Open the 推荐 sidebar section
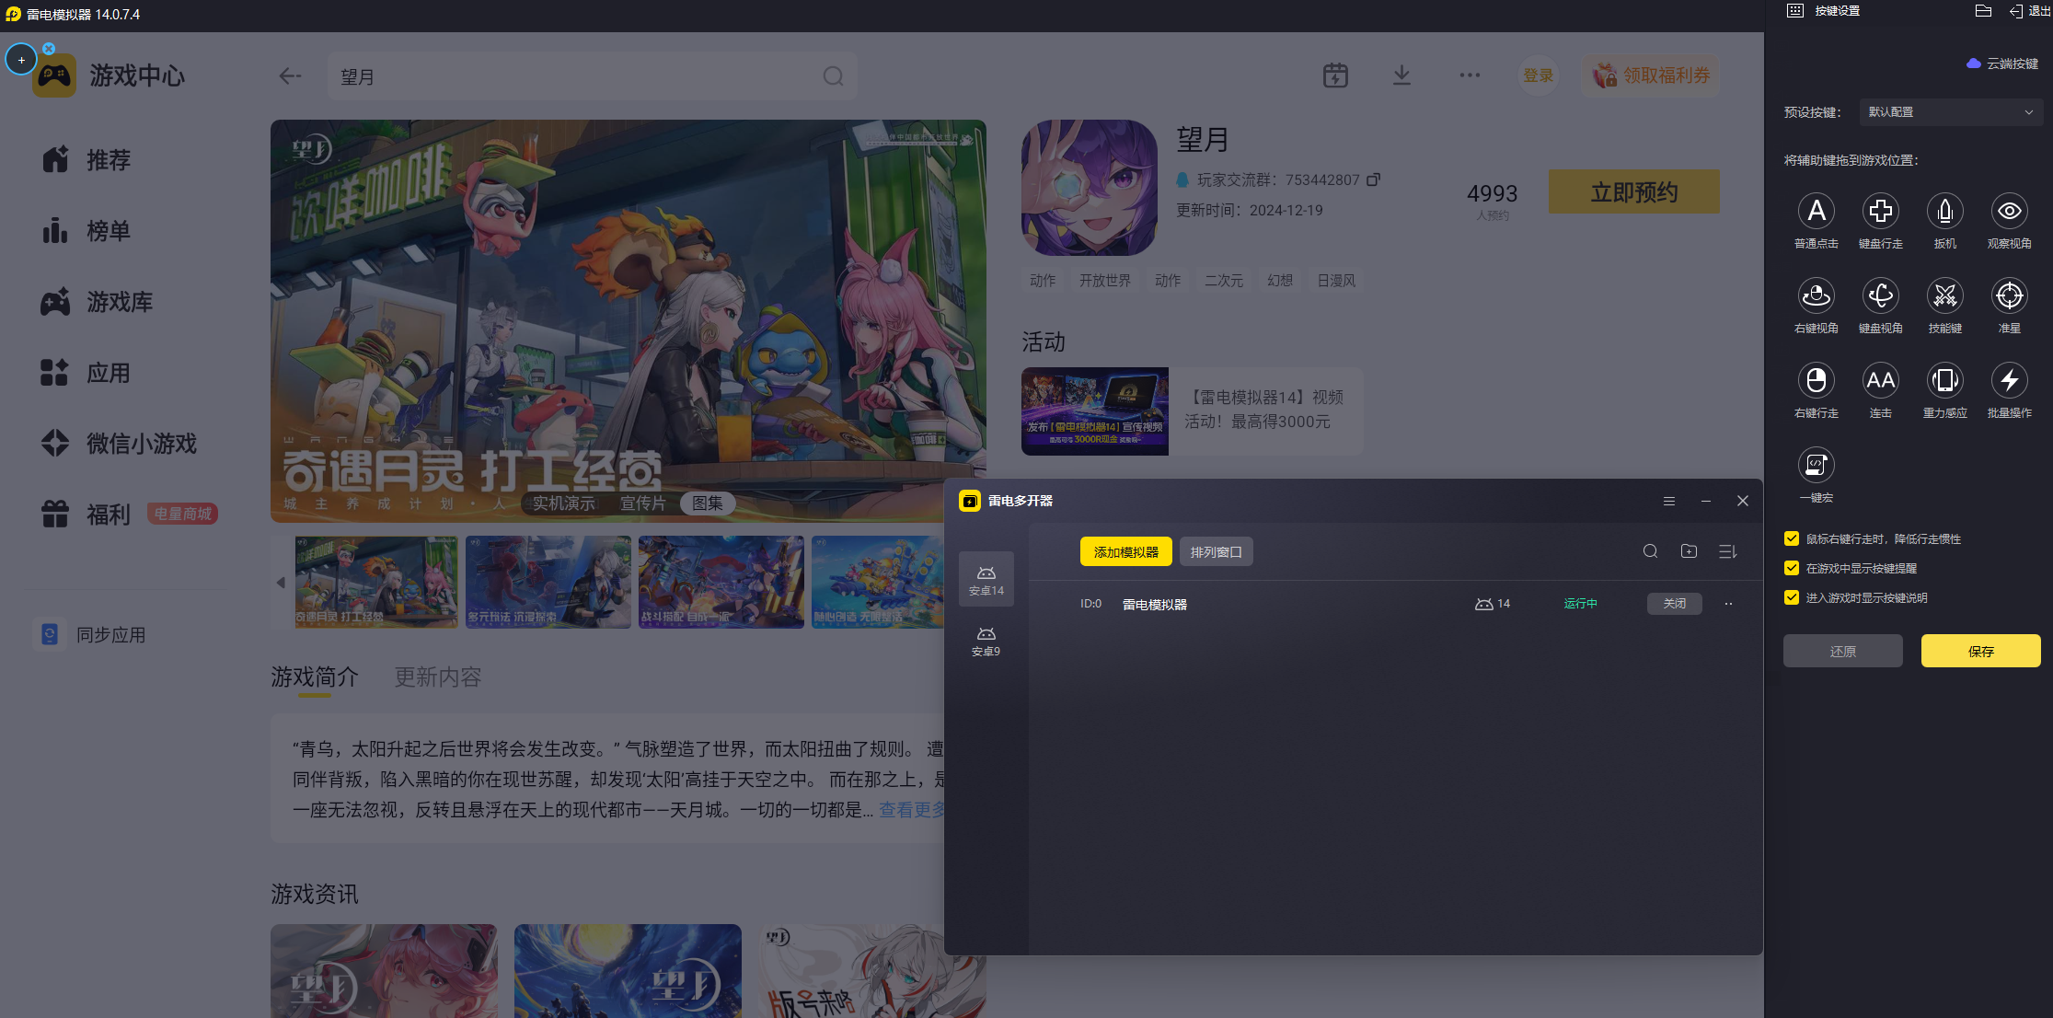 pyautogui.click(x=87, y=160)
